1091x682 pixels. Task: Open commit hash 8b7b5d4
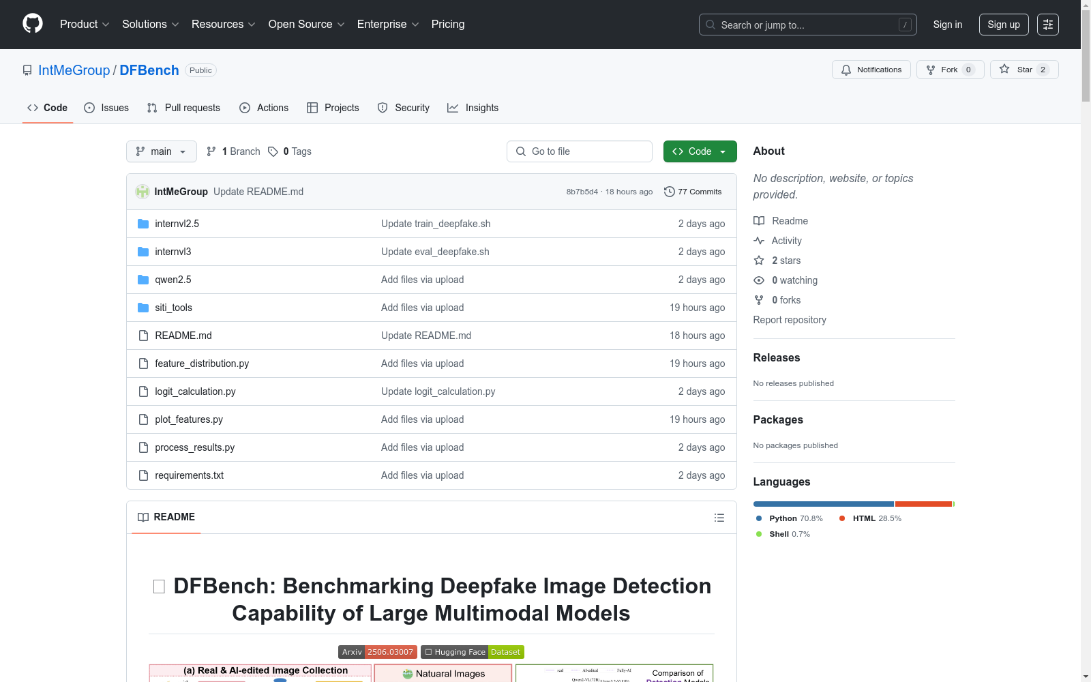point(582,192)
